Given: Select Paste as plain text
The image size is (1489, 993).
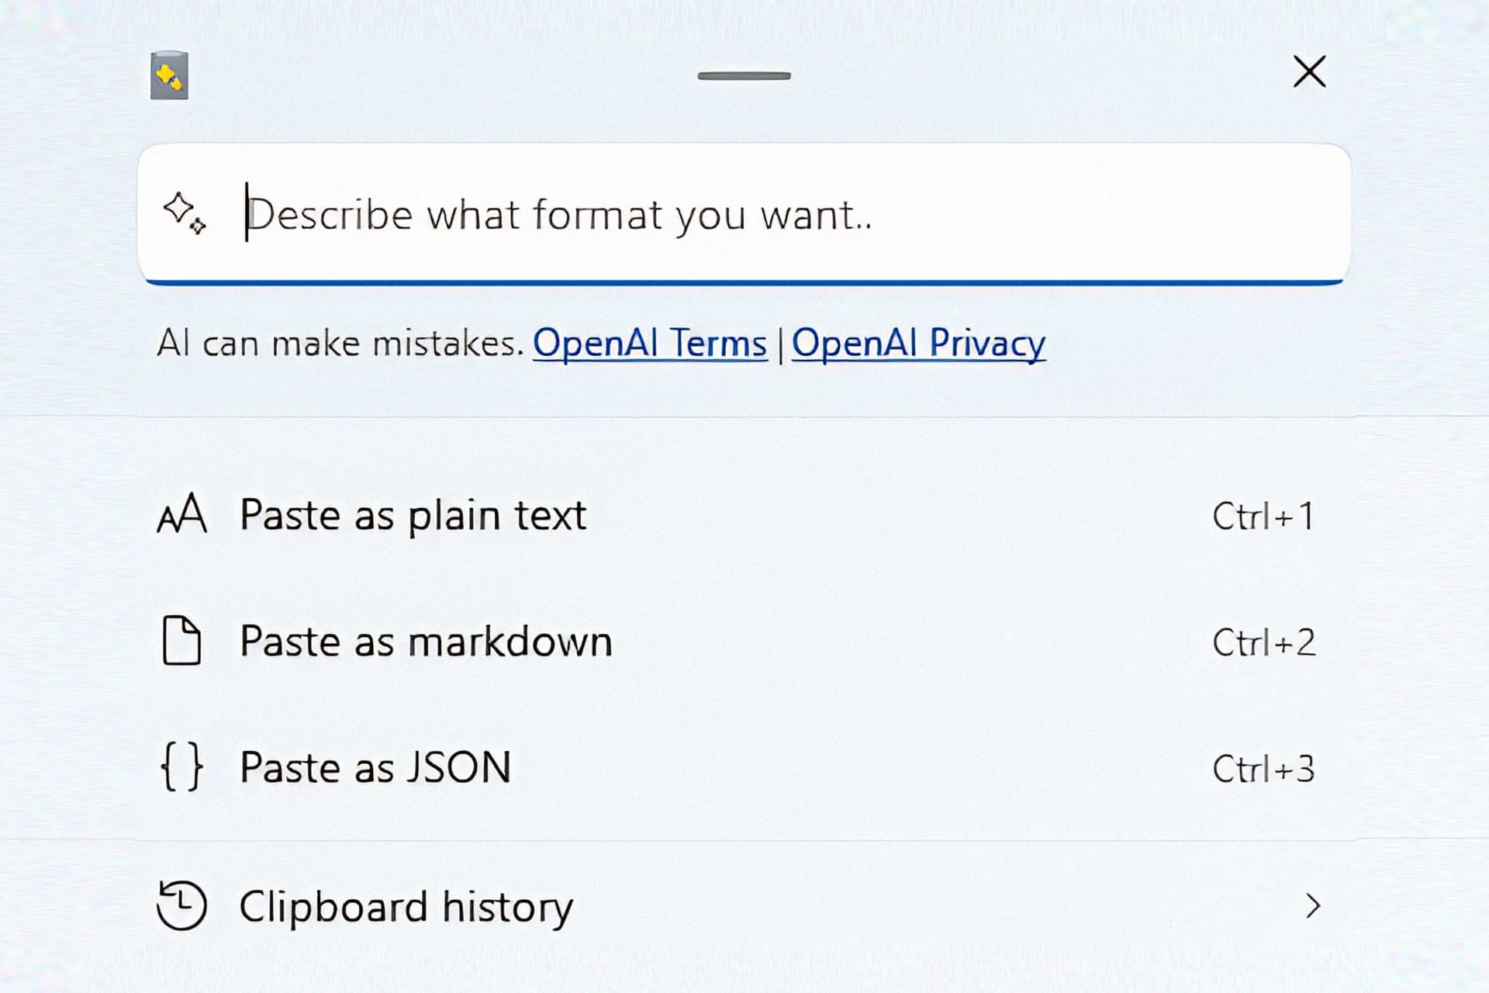Looking at the screenshot, I should tap(413, 515).
